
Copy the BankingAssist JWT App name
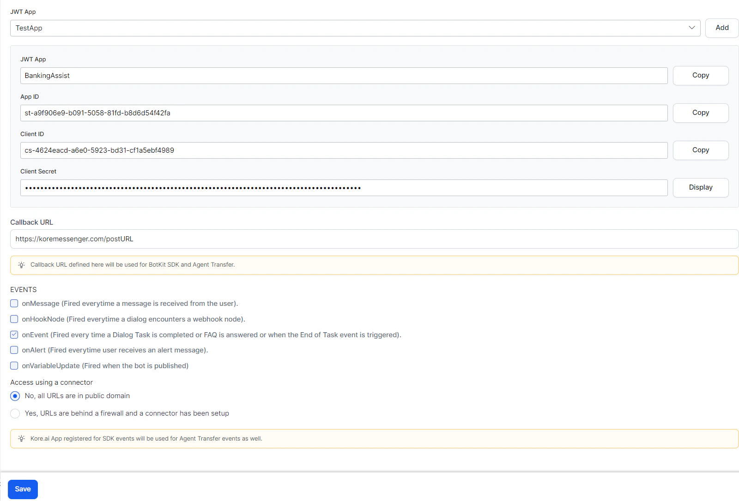(x=701, y=76)
